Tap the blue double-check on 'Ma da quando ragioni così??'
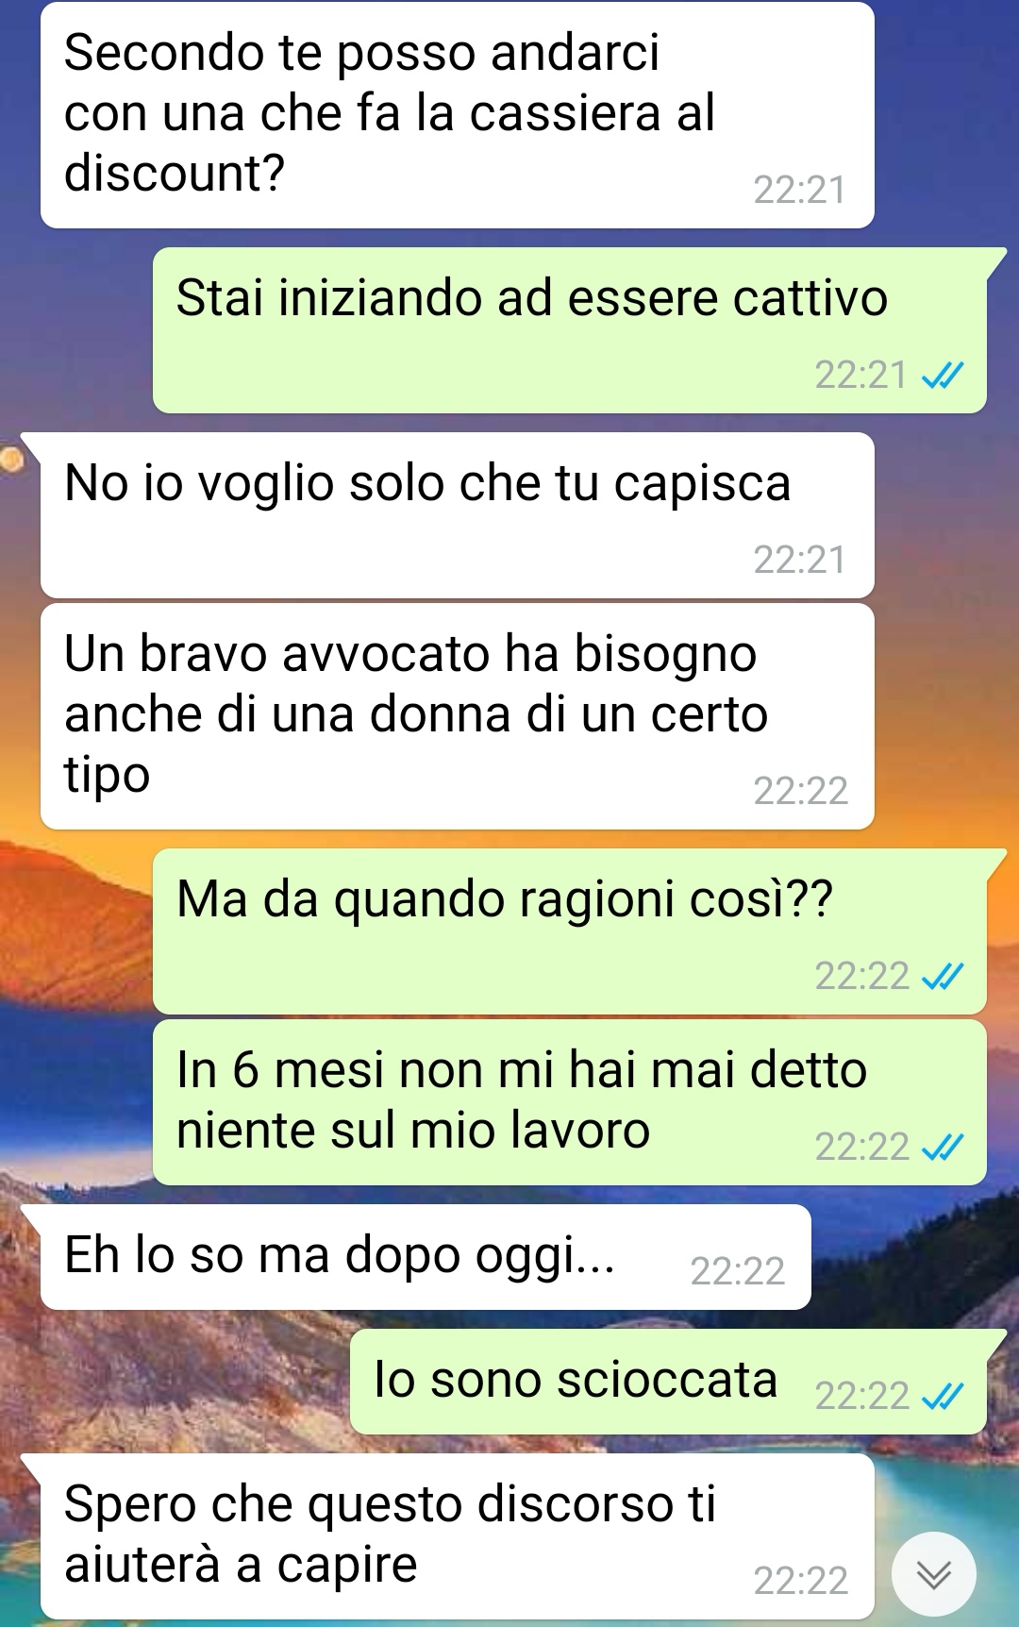 (942, 977)
